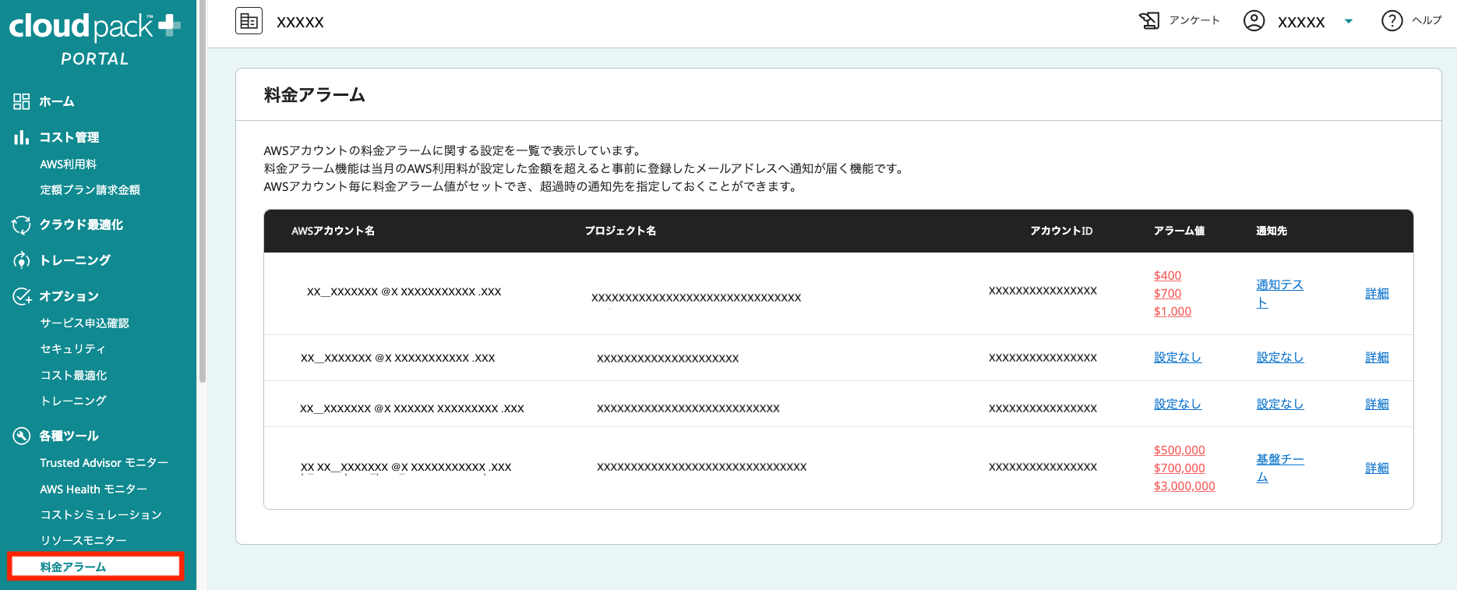Click the Home grid icon in sidebar

point(21,101)
